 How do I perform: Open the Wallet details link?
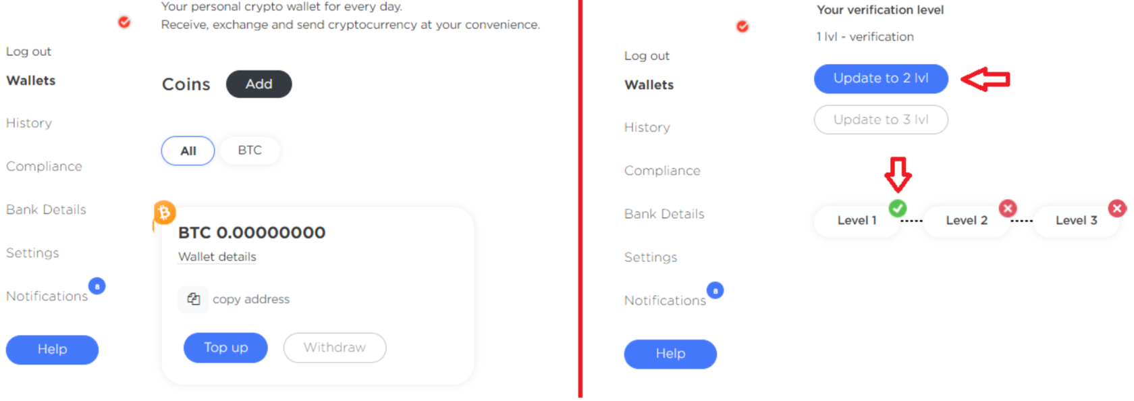[x=217, y=257]
